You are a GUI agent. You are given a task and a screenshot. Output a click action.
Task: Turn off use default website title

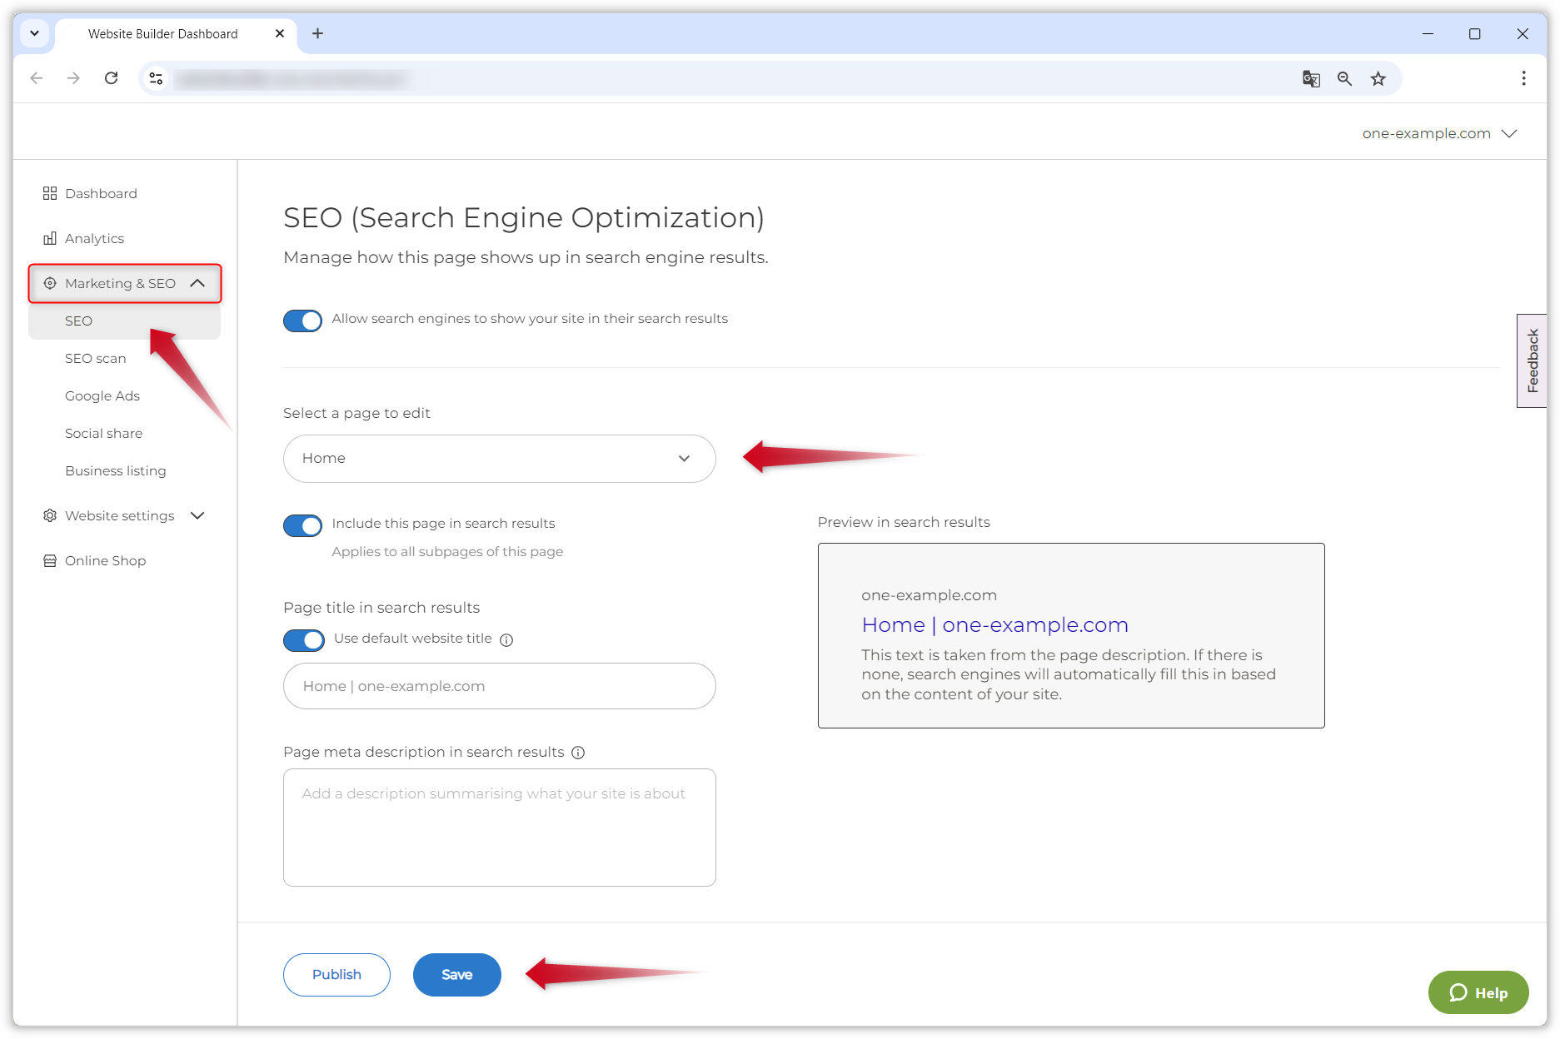point(303,639)
